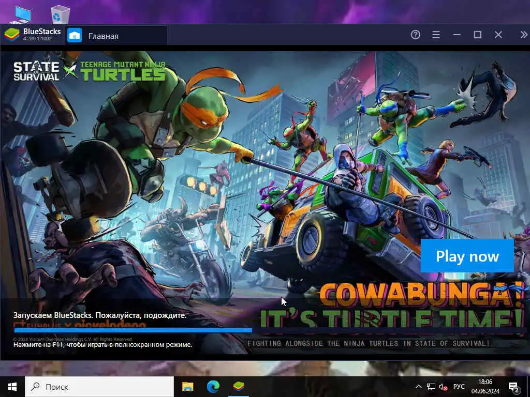Launch Microsoft Edge from the taskbar
Viewport: 530px width, 397px height.
(213, 387)
